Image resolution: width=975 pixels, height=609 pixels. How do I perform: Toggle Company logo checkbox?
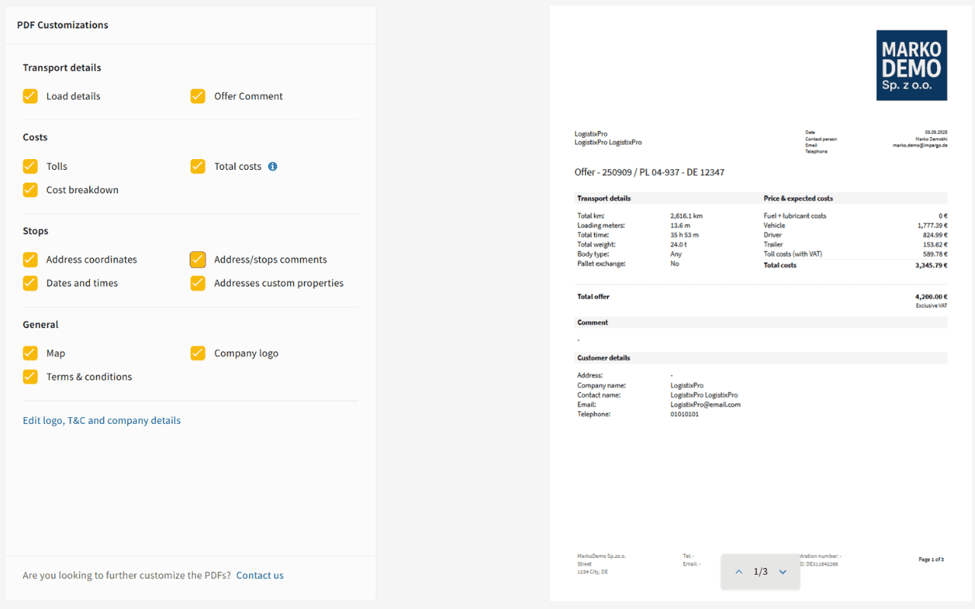[198, 353]
